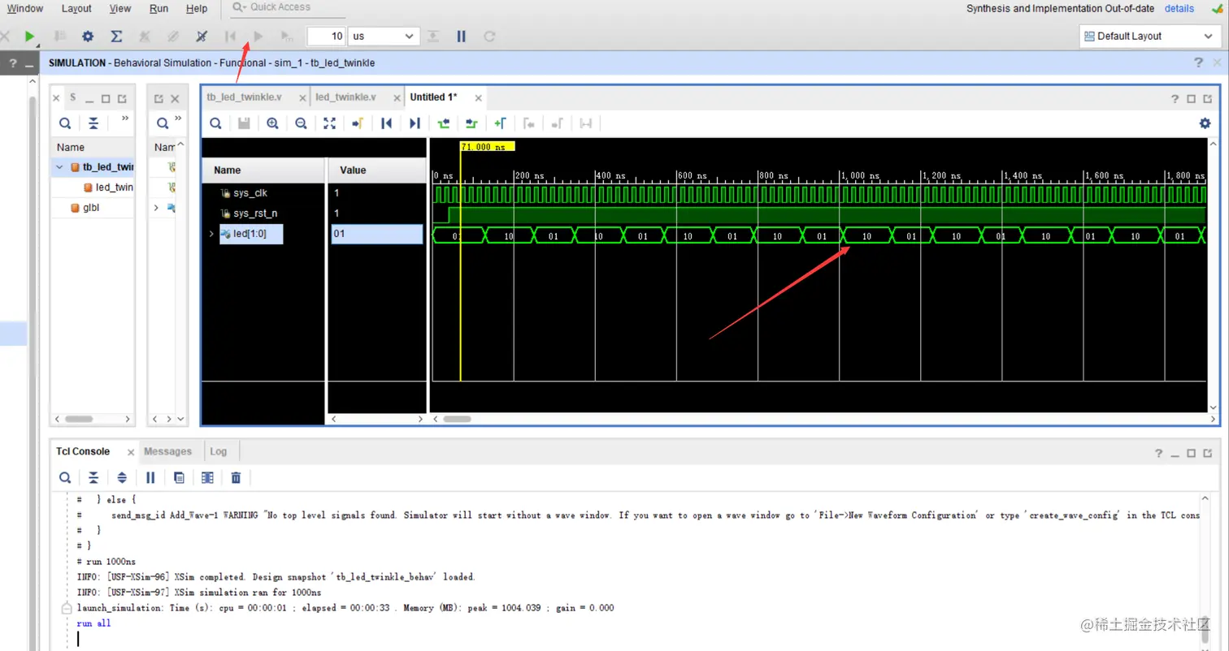Click the Sigma reports icon in main toolbar
Viewport: 1229px width, 651px height.
click(116, 37)
